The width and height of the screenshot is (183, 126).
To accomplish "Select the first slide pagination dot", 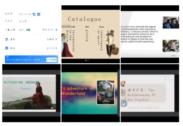I will coord(86,60).
